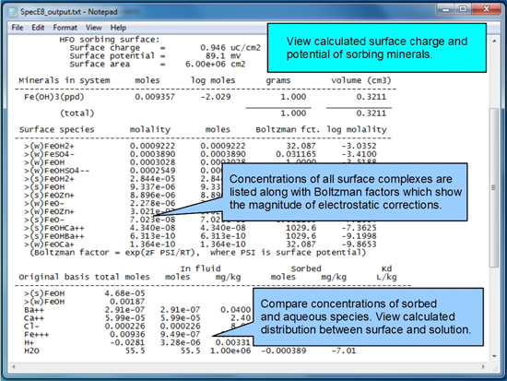Click the >(w)FeOHSO4-- species row
This screenshot has height=381, width=507.
click(123, 171)
